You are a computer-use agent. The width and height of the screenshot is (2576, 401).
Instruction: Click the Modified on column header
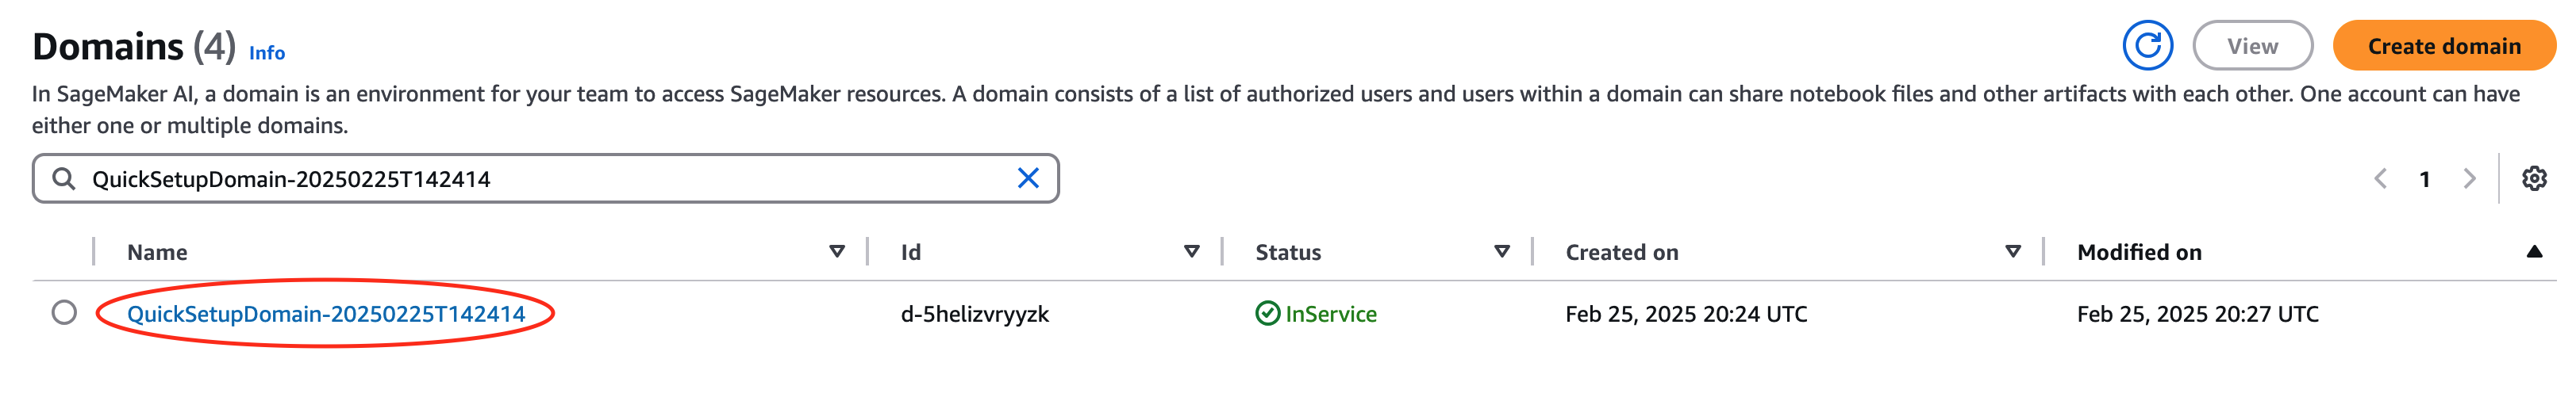click(x=2139, y=252)
